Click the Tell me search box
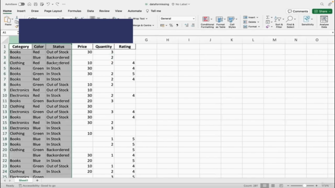 (x=153, y=11)
